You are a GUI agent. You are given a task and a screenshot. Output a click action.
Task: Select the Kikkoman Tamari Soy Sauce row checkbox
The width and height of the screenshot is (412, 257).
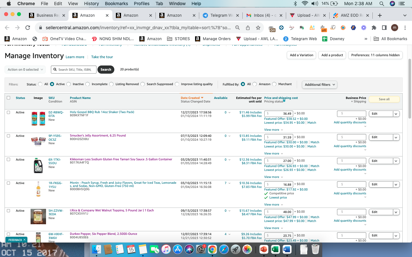click(8, 159)
